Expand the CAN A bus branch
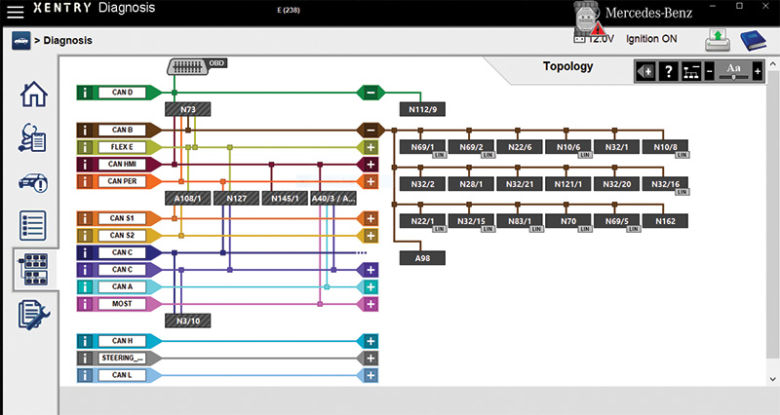 [x=370, y=286]
